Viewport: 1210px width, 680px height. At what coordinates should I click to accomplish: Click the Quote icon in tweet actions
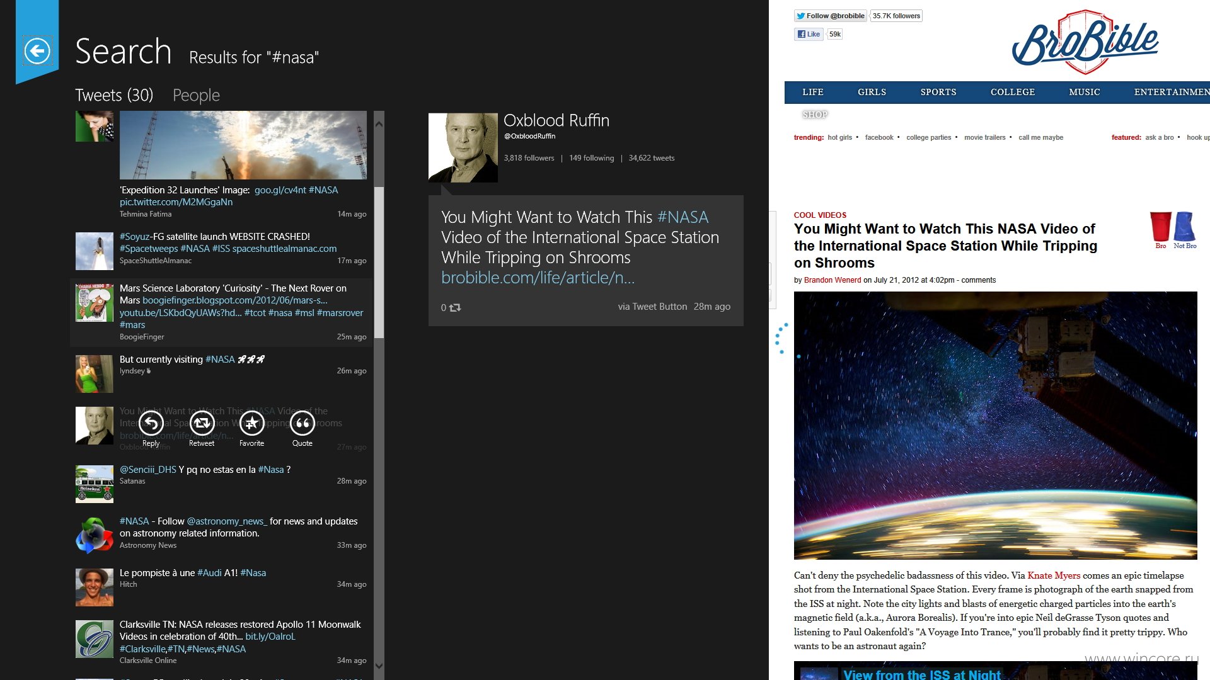click(x=302, y=423)
